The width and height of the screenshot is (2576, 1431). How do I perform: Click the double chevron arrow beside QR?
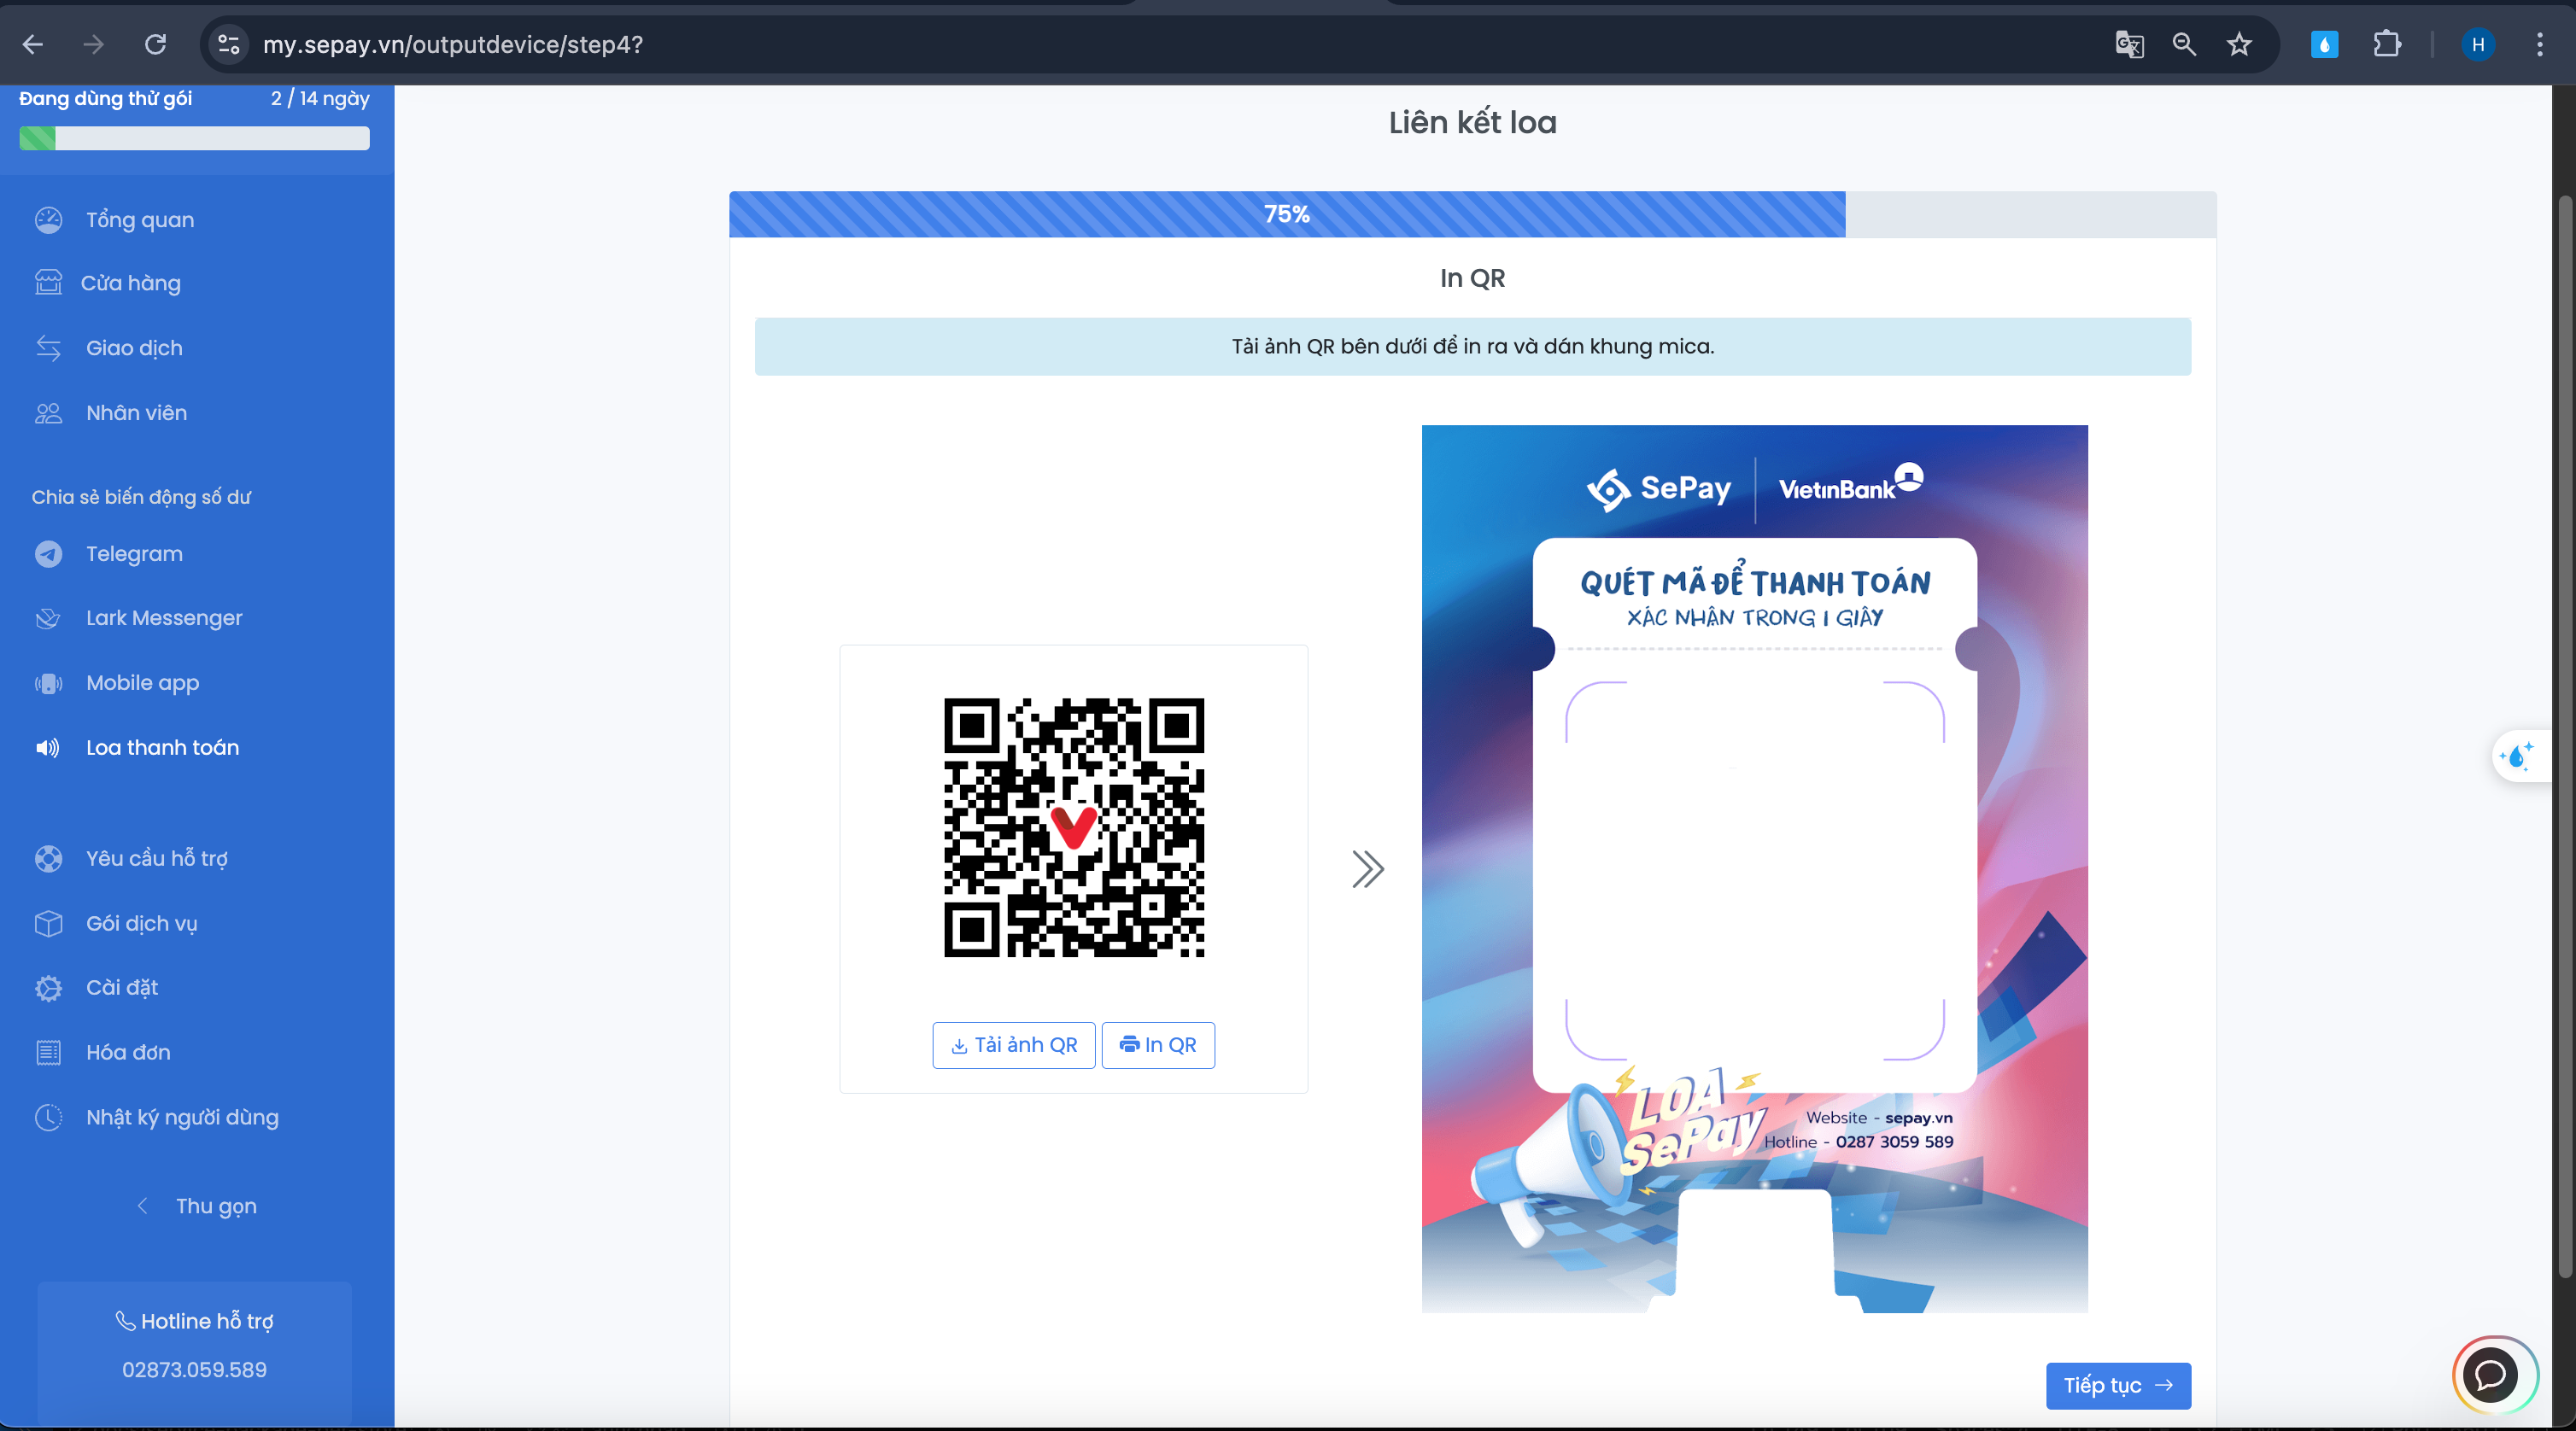1367,869
